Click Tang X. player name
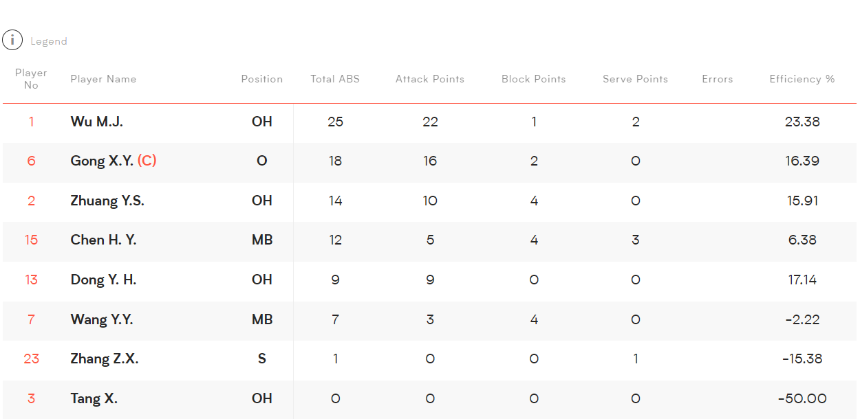 pos(94,398)
